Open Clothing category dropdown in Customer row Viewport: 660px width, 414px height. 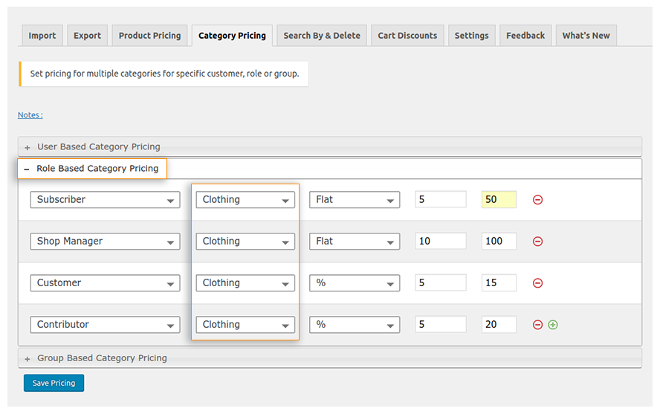point(245,283)
